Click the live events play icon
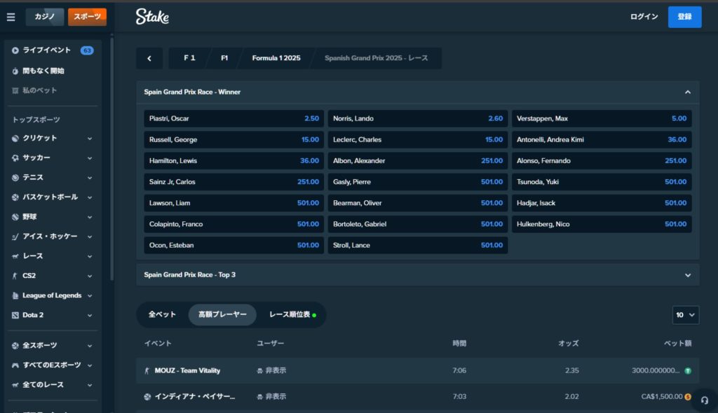Screen dimensions: 718x413 pos(15,50)
